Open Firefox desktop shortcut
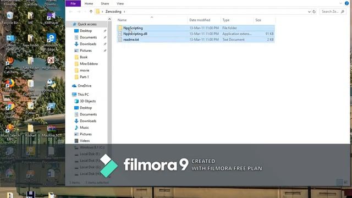 click(10, 85)
